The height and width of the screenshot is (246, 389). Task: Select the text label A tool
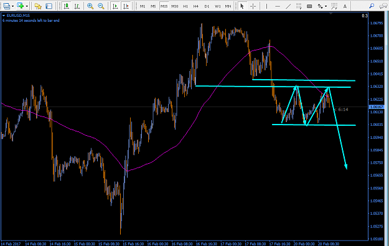(x=345, y=6)
